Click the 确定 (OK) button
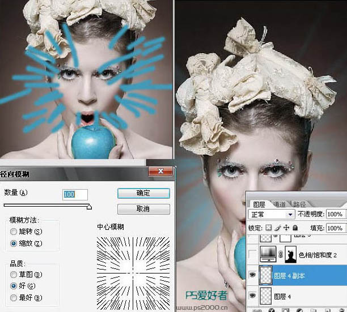 coord(143,193)
